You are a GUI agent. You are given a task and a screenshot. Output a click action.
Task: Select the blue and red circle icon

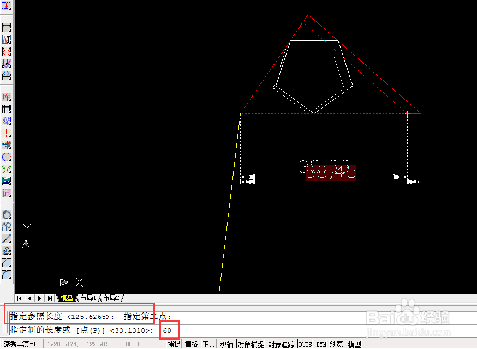[x=7, y=157]
